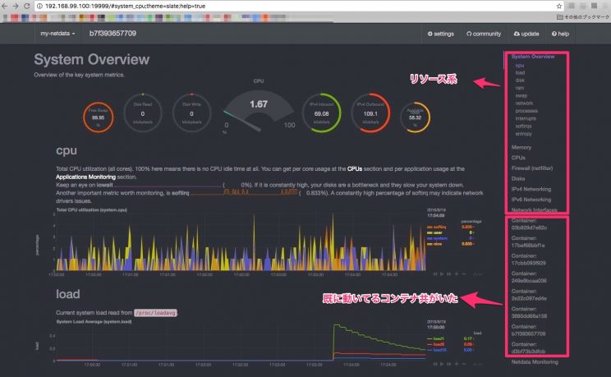Go to IPv4 Networking in sidebar
Image resolution: width=611 pixels, height=377 pixels.
pyautogui.click(x=532, y=189)
